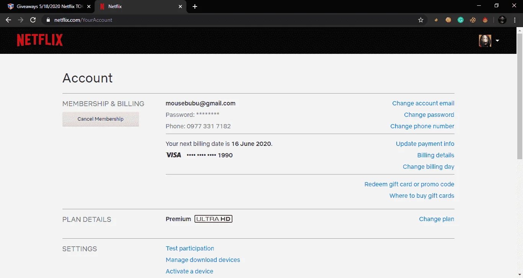
Task: Click the Netflix logo in header
Action: point(40,40)
